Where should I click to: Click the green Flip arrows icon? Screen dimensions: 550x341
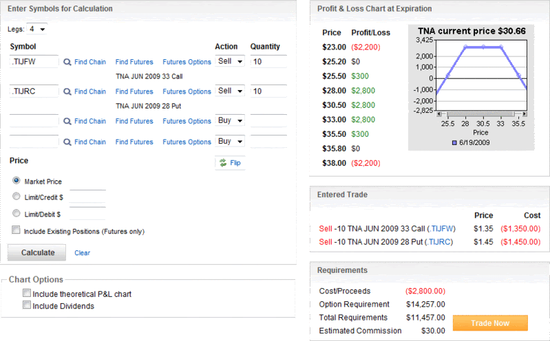coord(223,163)
